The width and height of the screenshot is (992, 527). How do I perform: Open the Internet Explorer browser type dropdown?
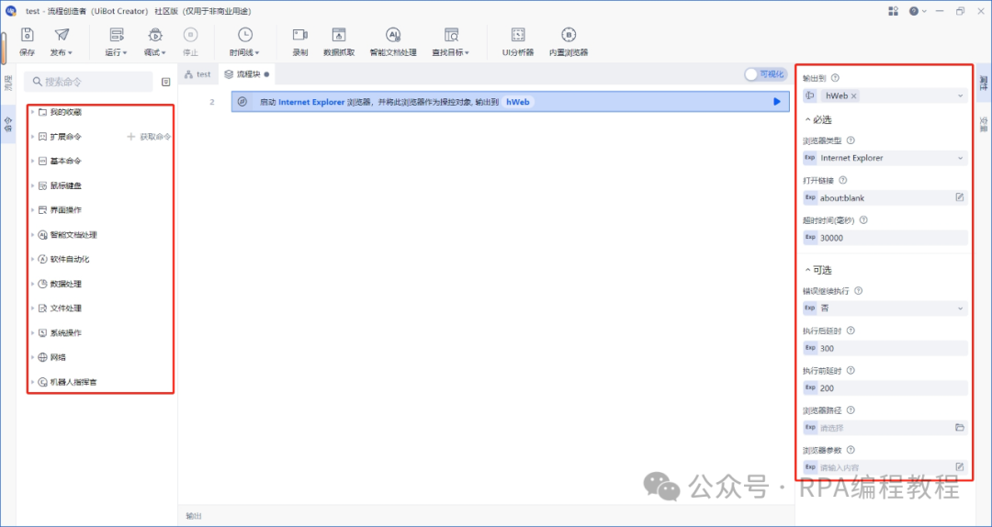(961, 158)
